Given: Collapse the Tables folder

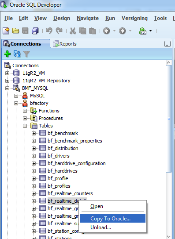Looking at the screenshot, I should (x=25, y=126).
